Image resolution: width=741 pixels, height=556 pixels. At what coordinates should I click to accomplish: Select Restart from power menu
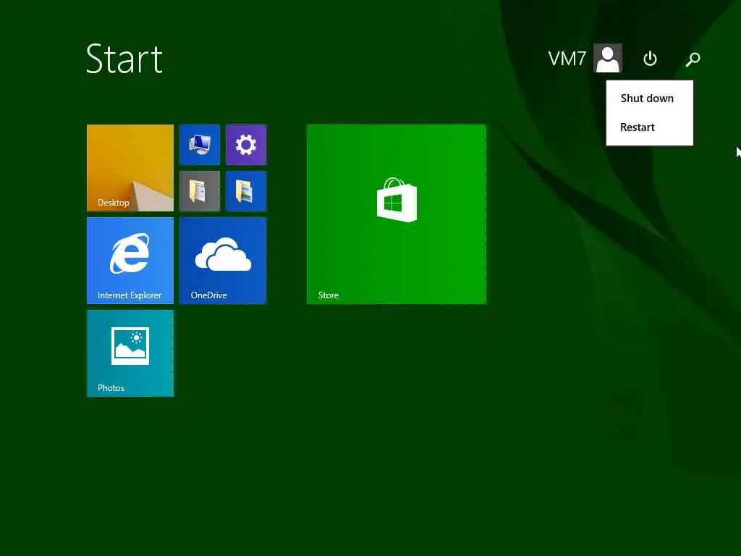(x=649, y=127)
